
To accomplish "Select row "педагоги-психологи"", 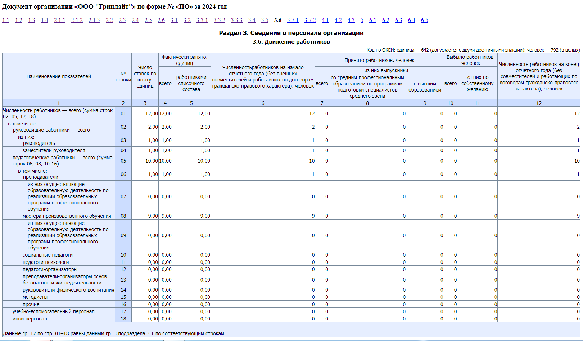I will pyautogui.click(x=291, y=262).
